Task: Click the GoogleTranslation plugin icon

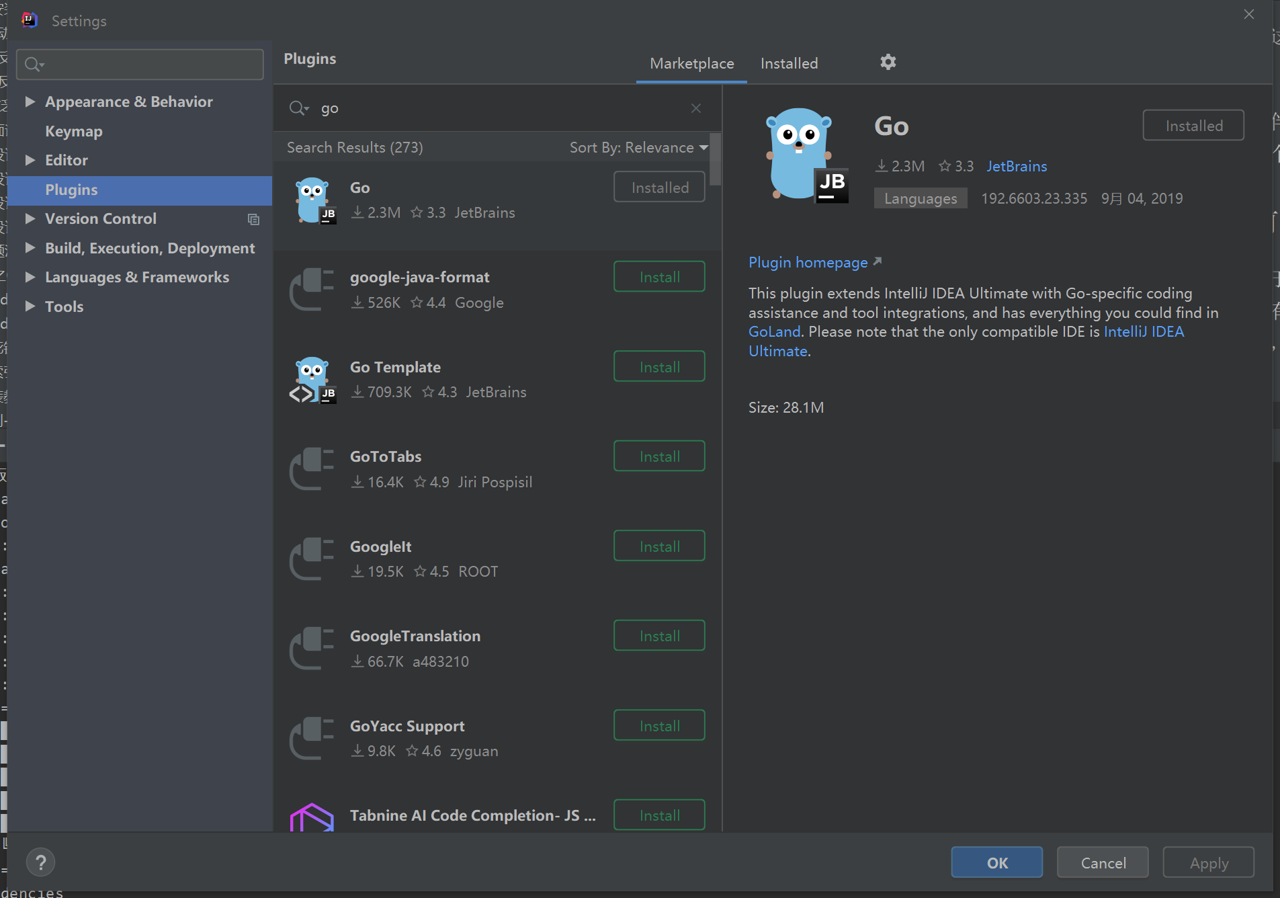Action: [x=312, y=649]
